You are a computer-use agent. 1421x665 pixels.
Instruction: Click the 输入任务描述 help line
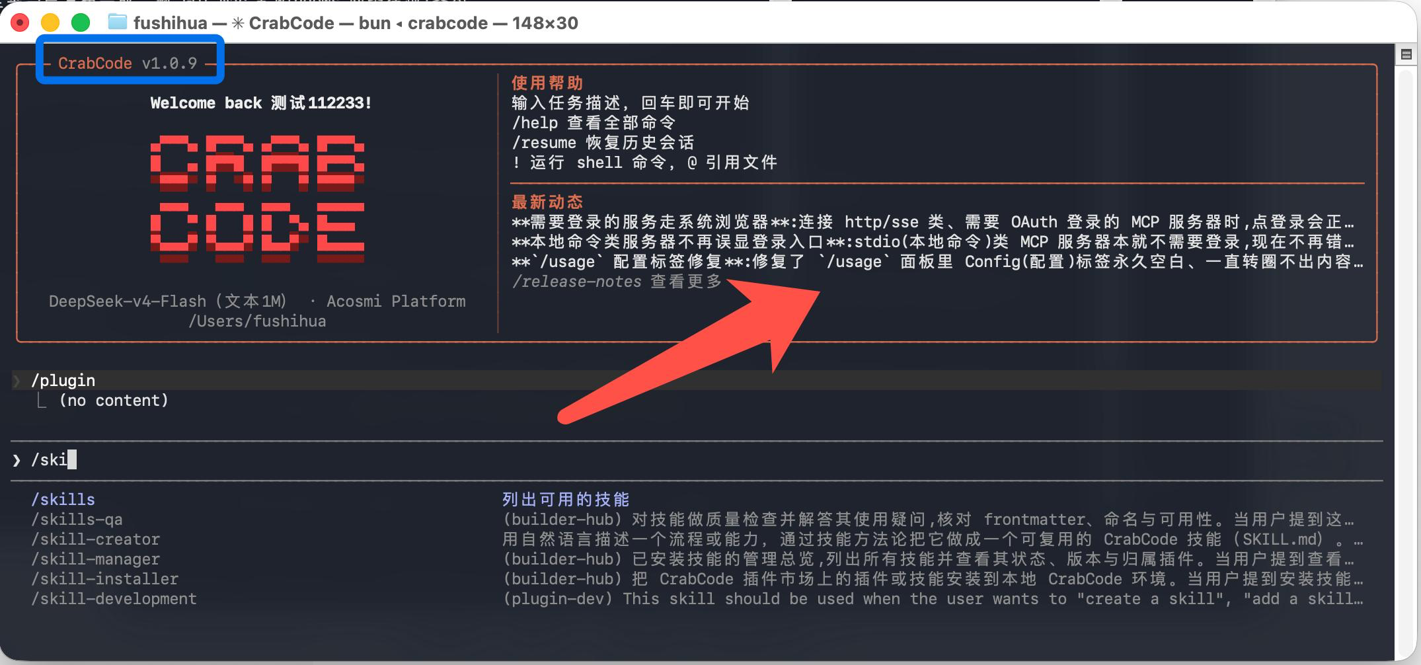[x=631, y=103]
